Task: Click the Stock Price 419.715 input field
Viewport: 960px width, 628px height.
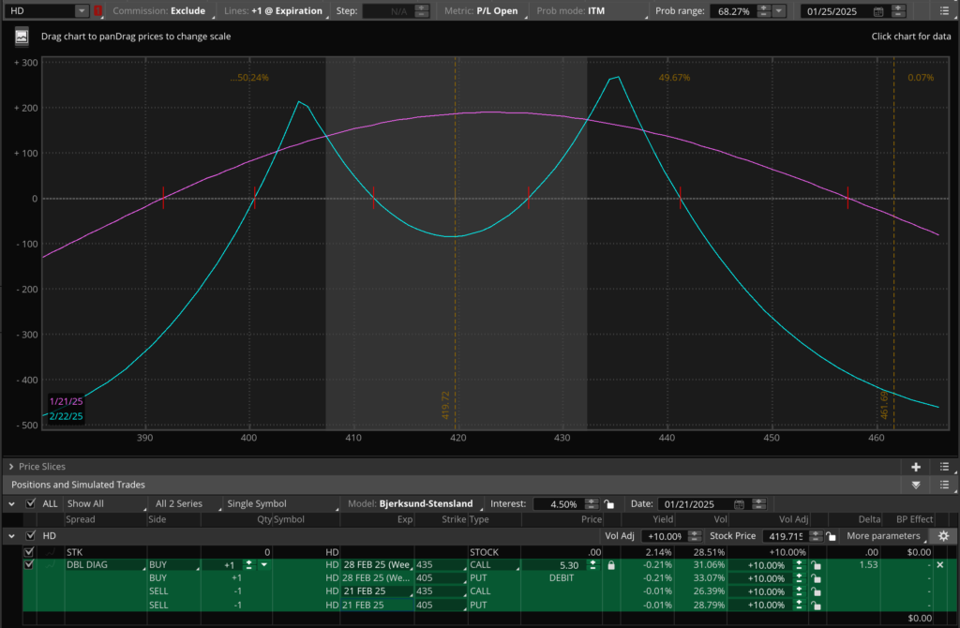Action: coord(786,536)
